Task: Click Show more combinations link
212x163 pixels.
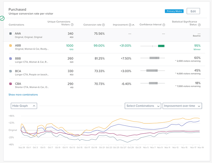Action: pyautogui.click(x=23, y=95)
